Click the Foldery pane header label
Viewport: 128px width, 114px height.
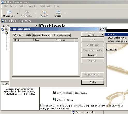click(5, 26)
